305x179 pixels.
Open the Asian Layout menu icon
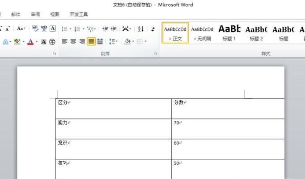126,29
